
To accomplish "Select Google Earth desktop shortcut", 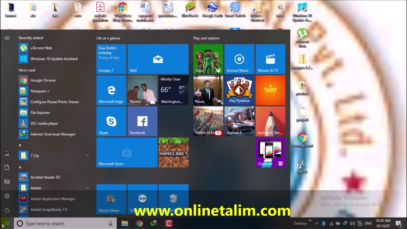I will (x=212, y=10).
